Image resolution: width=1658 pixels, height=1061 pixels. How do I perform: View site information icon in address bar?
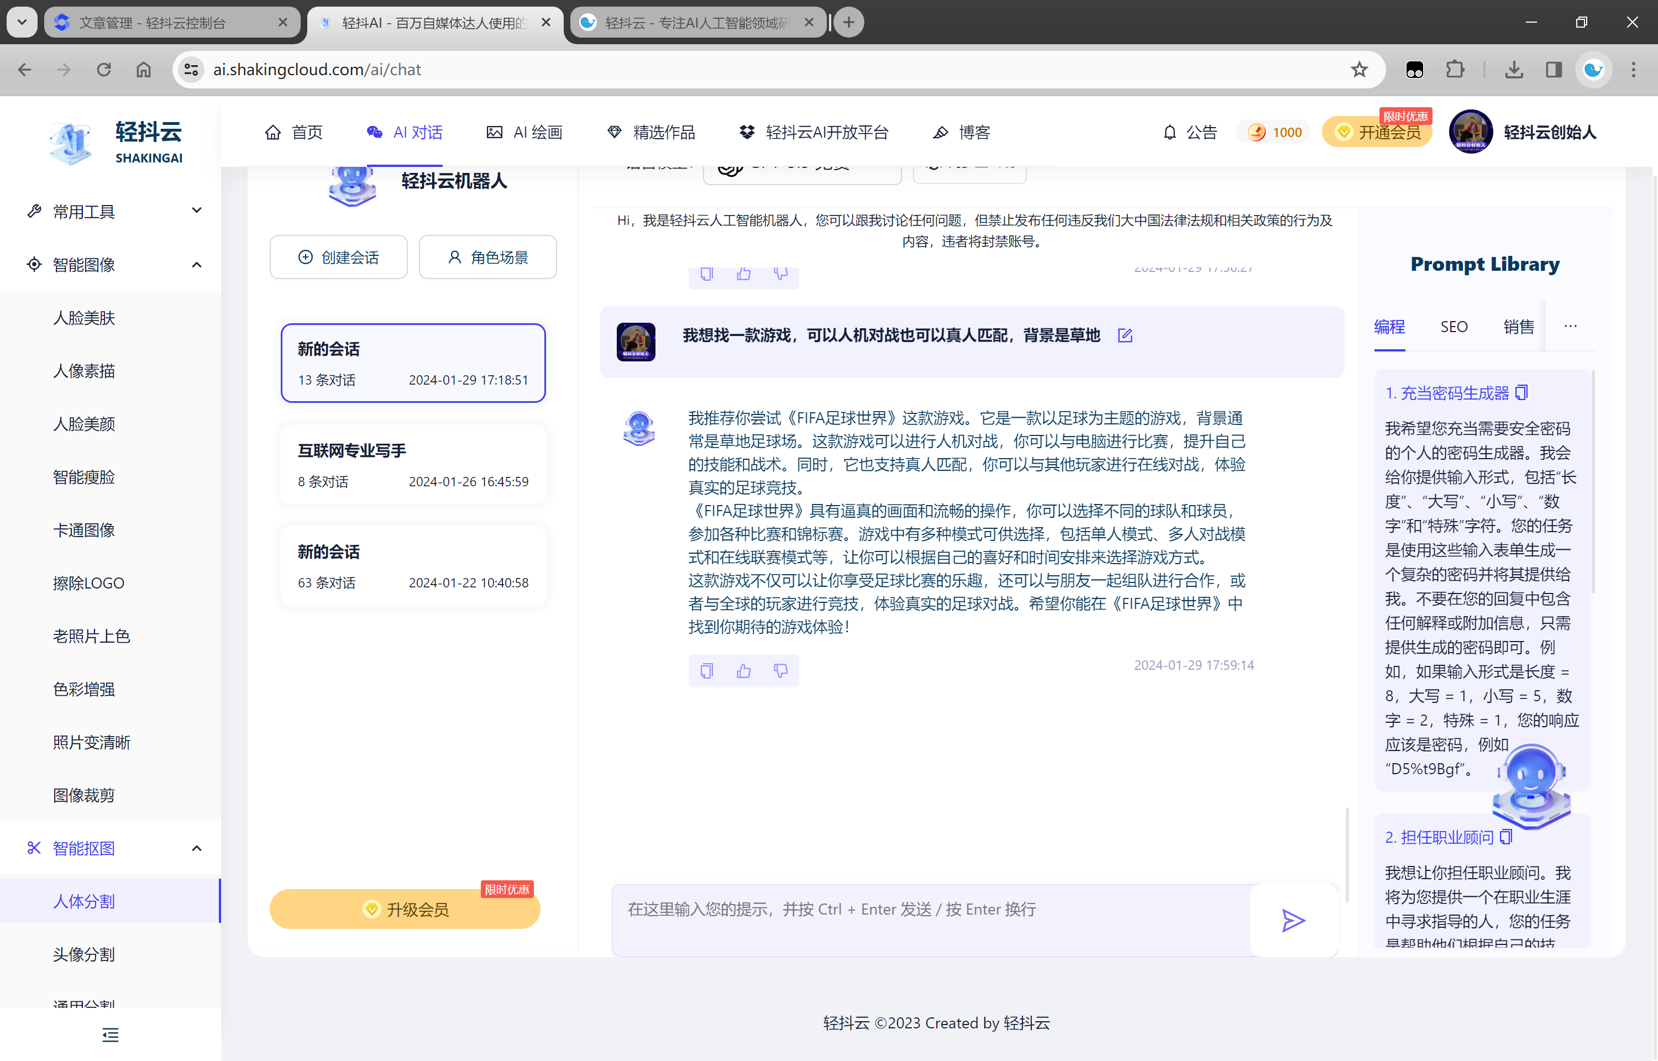click(x=191, y=70)
